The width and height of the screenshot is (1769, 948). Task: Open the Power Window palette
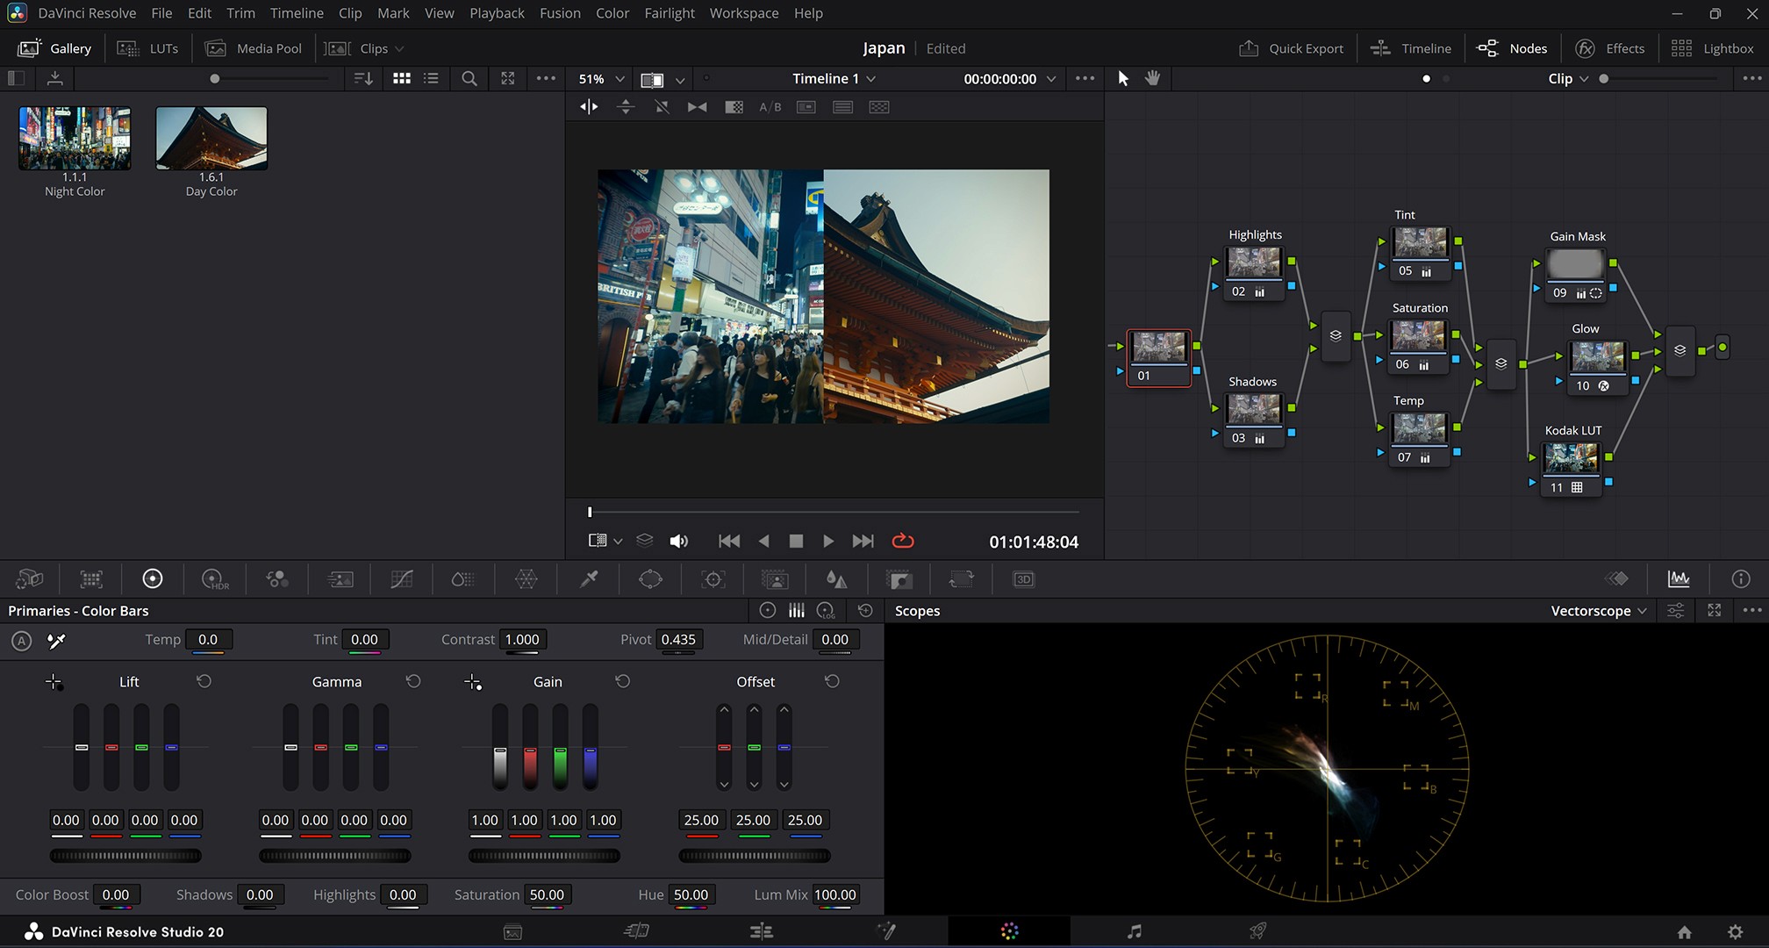pyautogui.click(x=650, y=579)
